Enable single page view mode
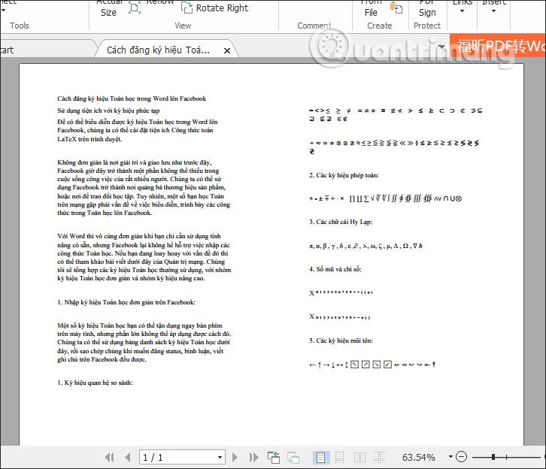Screen dimensions: 546x469 [321, 457]
